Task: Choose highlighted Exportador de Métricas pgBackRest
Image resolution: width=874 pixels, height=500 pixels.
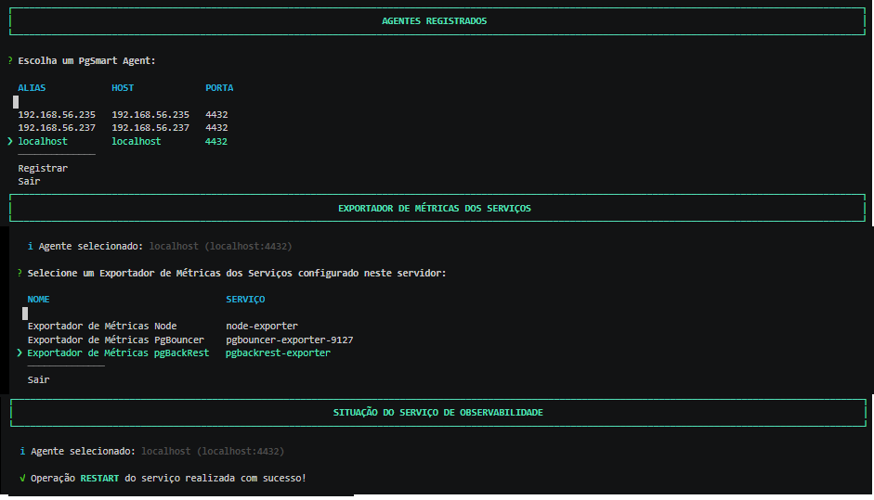Action: click(x=118, y=353)
